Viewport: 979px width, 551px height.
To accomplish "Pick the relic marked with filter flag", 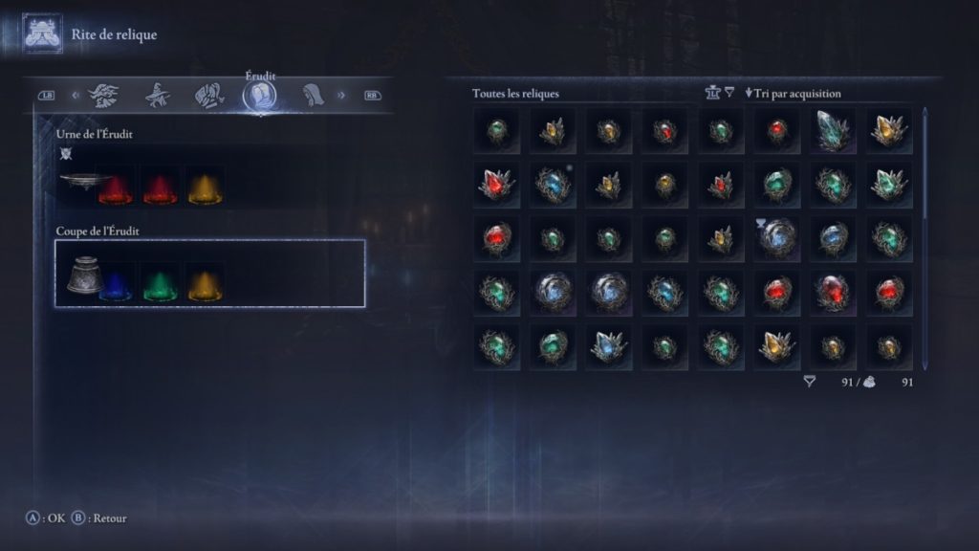I will (x=776, y=238).
